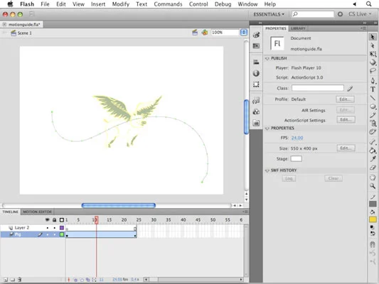379x284 pixels.
Task: Select the Text tool in tools panel
Action: tap(373, 89)
